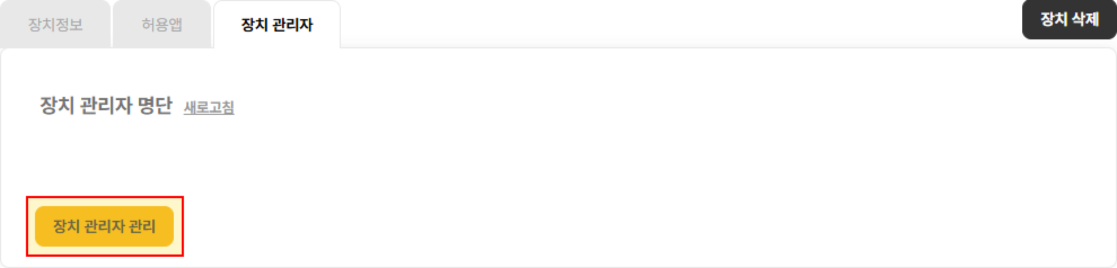
Task: Open the 장치정보 tab
Action: click(55, 25)
